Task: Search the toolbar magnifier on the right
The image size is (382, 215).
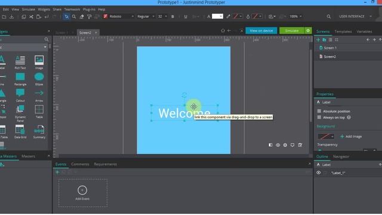Action: [329, 17]
